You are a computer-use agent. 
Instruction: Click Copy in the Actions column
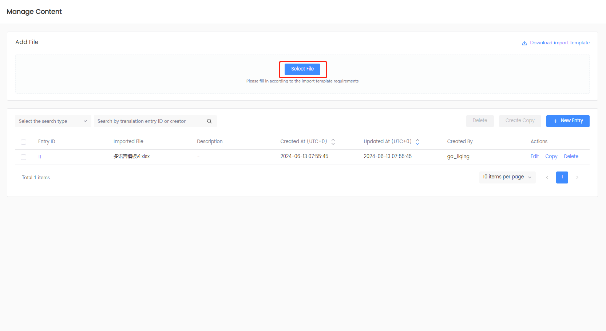pyautogui.click(x=551, y=156)
